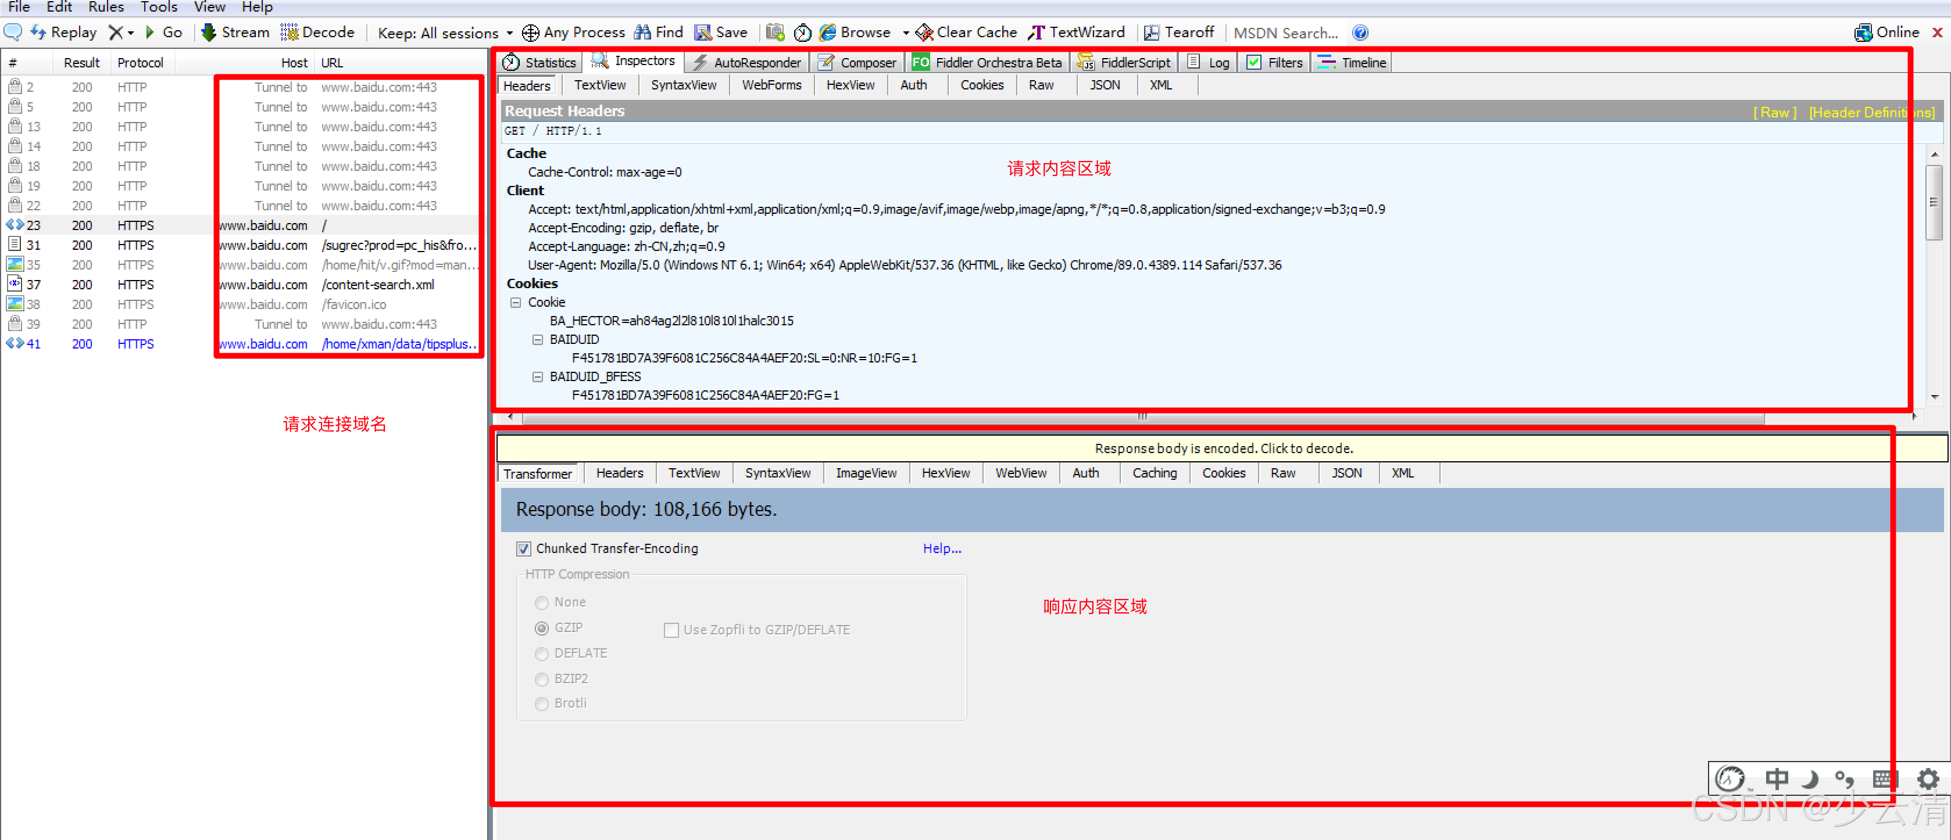Click the Tearoff toolbar icon
1951x840 pixels.
click(1151, 33)
